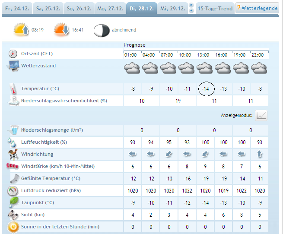Click the Luftdruck value 1019 at 16:00
Image resolution: width=283 pixels, height=234 pixels.
[223, 191]
